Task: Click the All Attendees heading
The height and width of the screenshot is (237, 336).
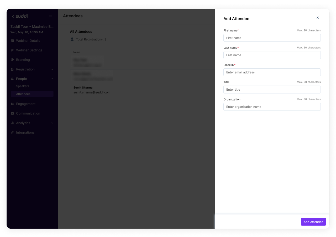Action: click(81, 32)
